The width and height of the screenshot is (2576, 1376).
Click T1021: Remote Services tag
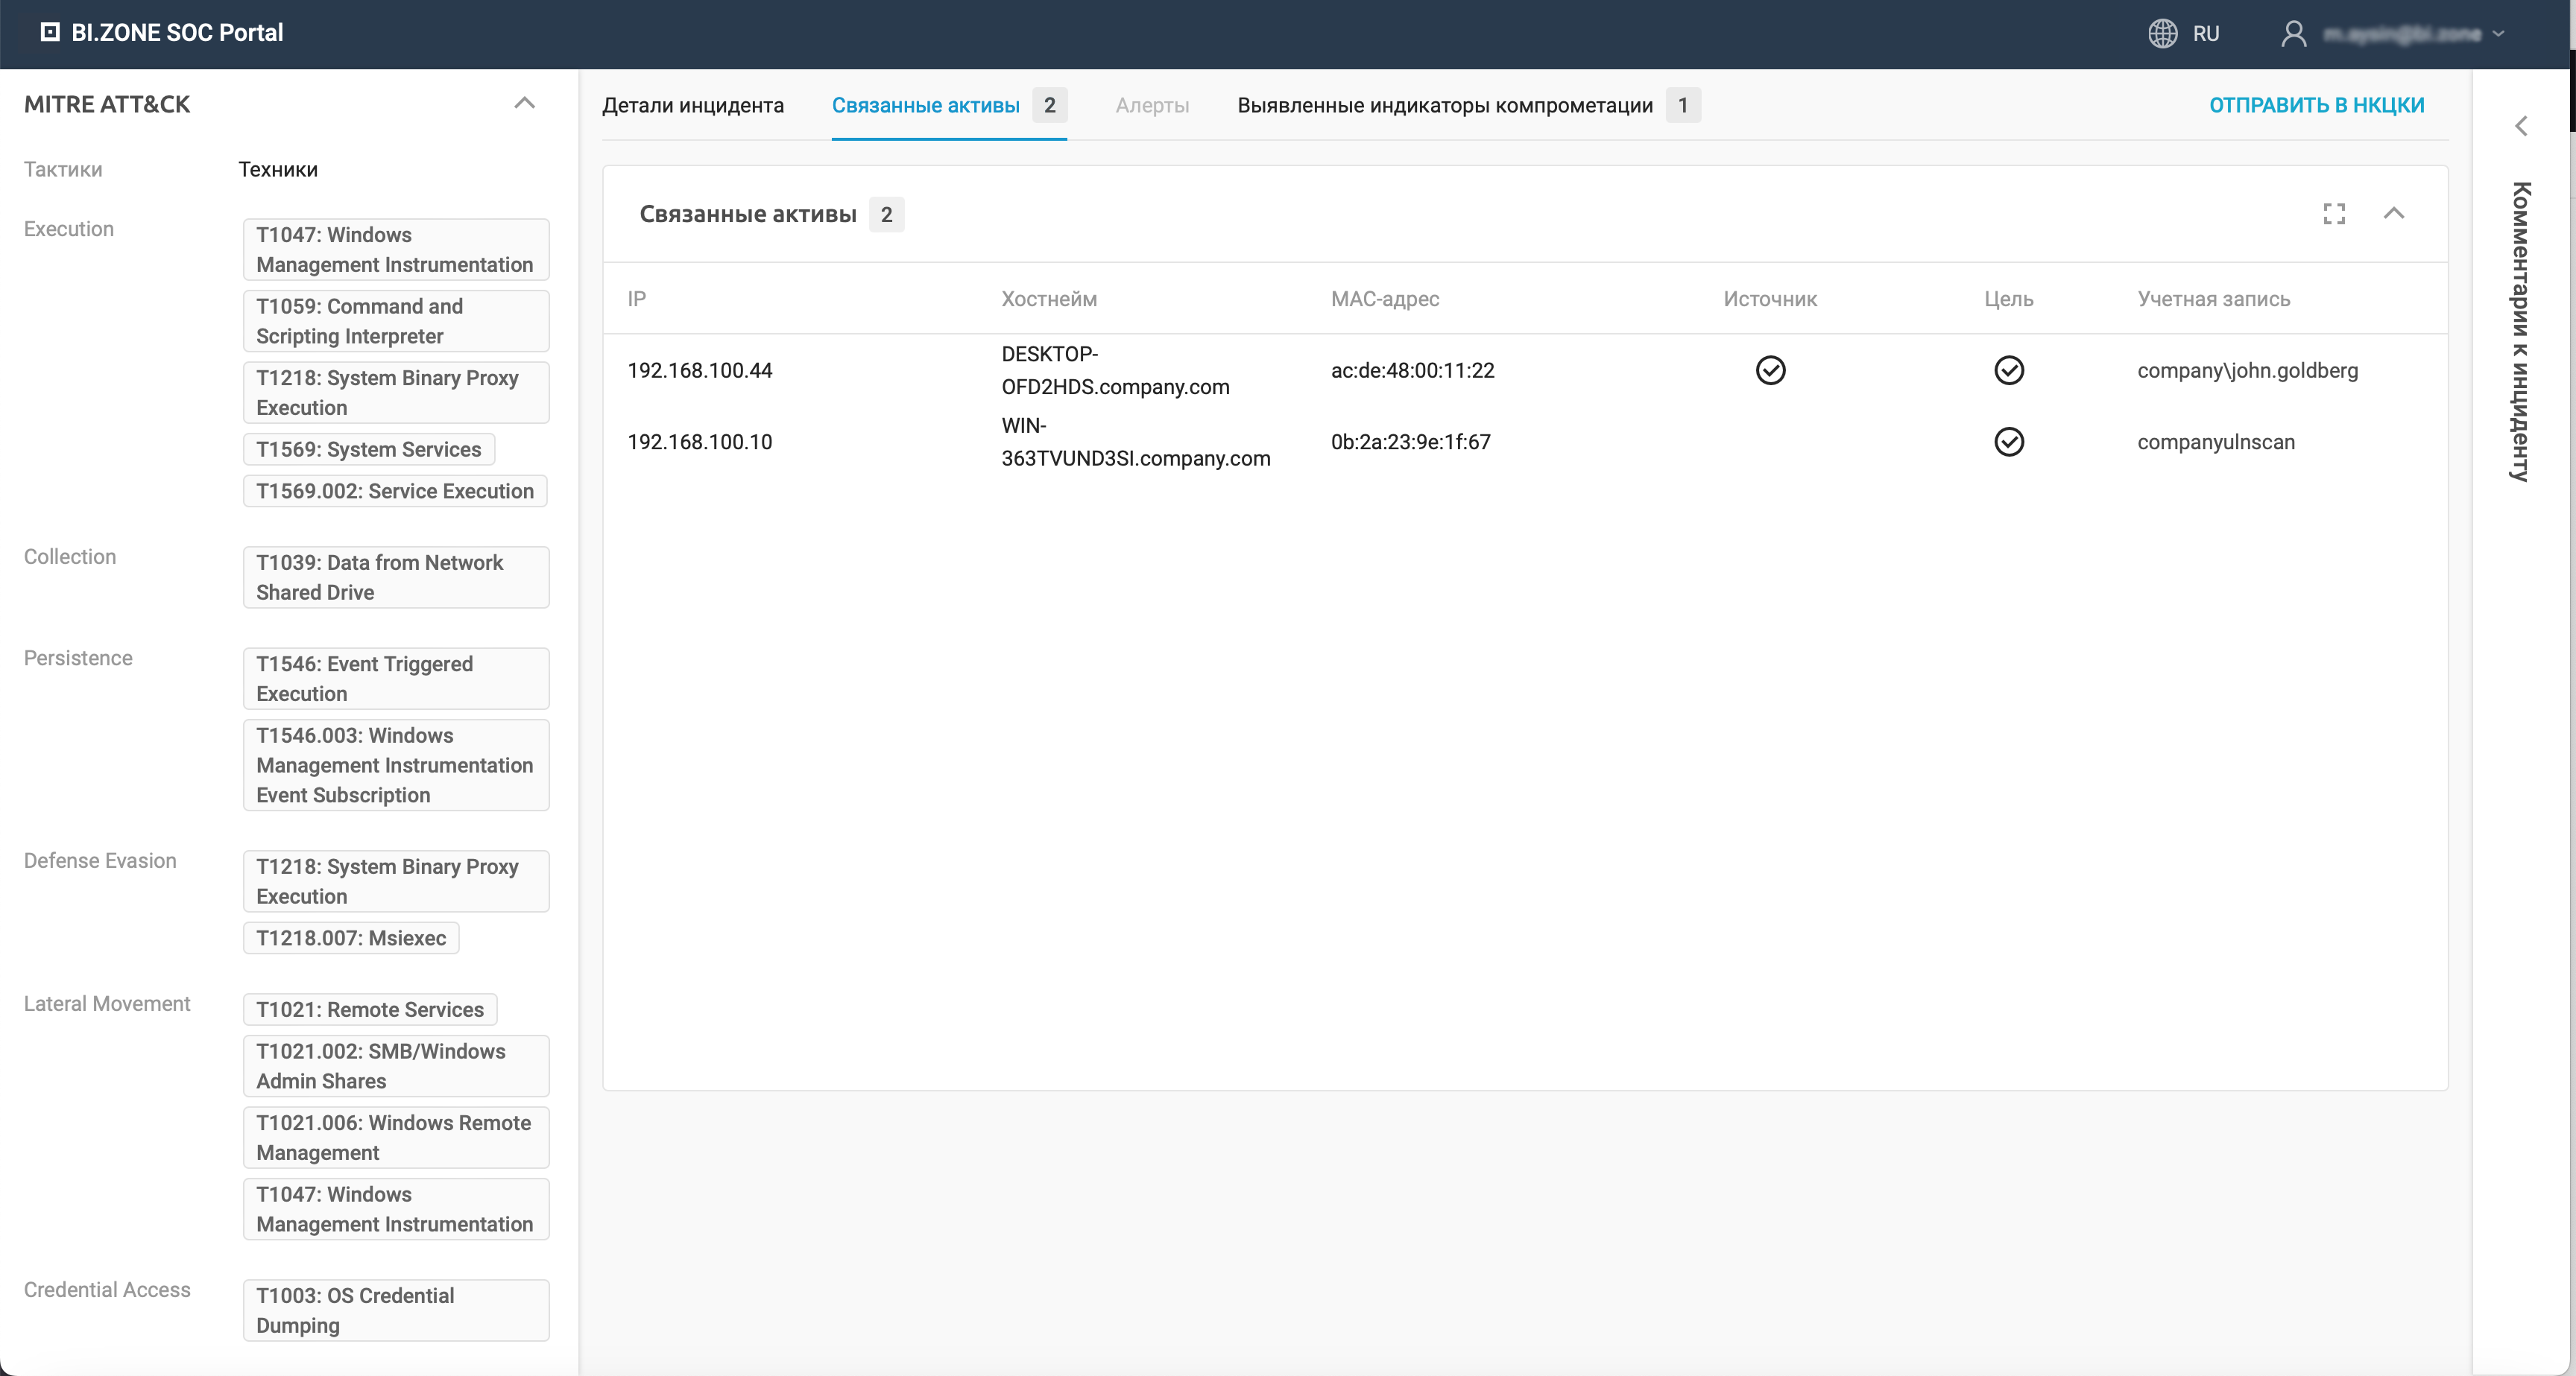click(x=369, y=1009)
